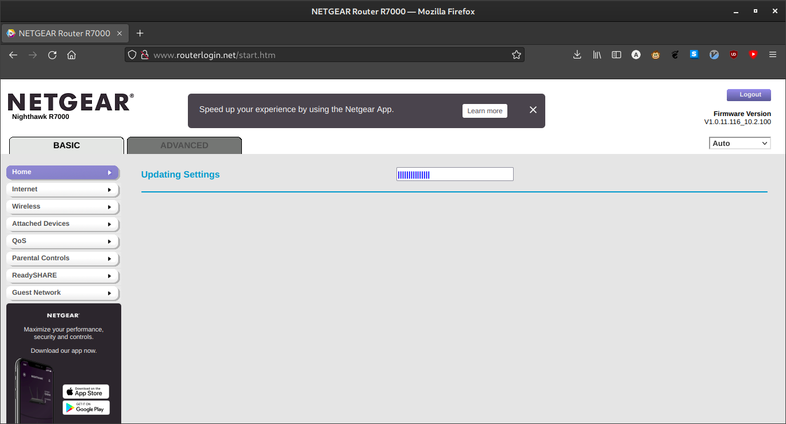Close the NETGEAR Router R7000 tab
Viewport: 786px width, 424px height.
pos(120,33)
